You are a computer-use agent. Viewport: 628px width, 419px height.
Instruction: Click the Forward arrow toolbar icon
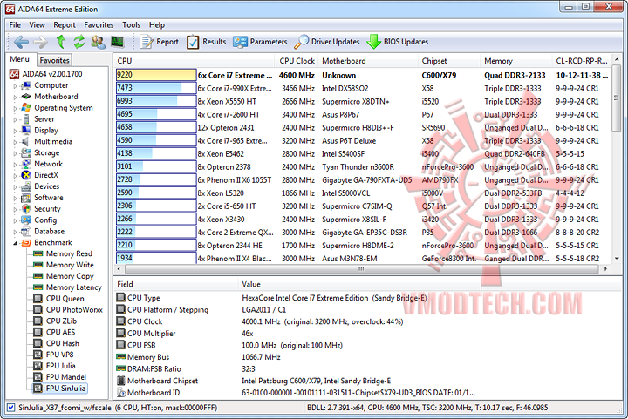click(40, 42)
